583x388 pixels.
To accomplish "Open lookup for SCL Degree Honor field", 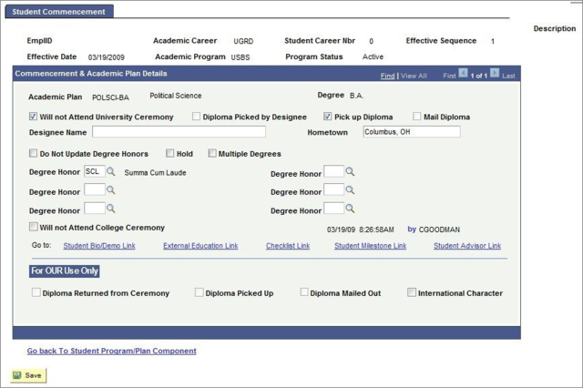I will 111,171.
